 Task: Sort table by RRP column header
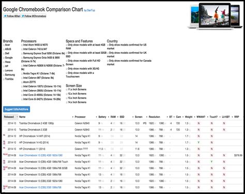[x=237, y=117]
